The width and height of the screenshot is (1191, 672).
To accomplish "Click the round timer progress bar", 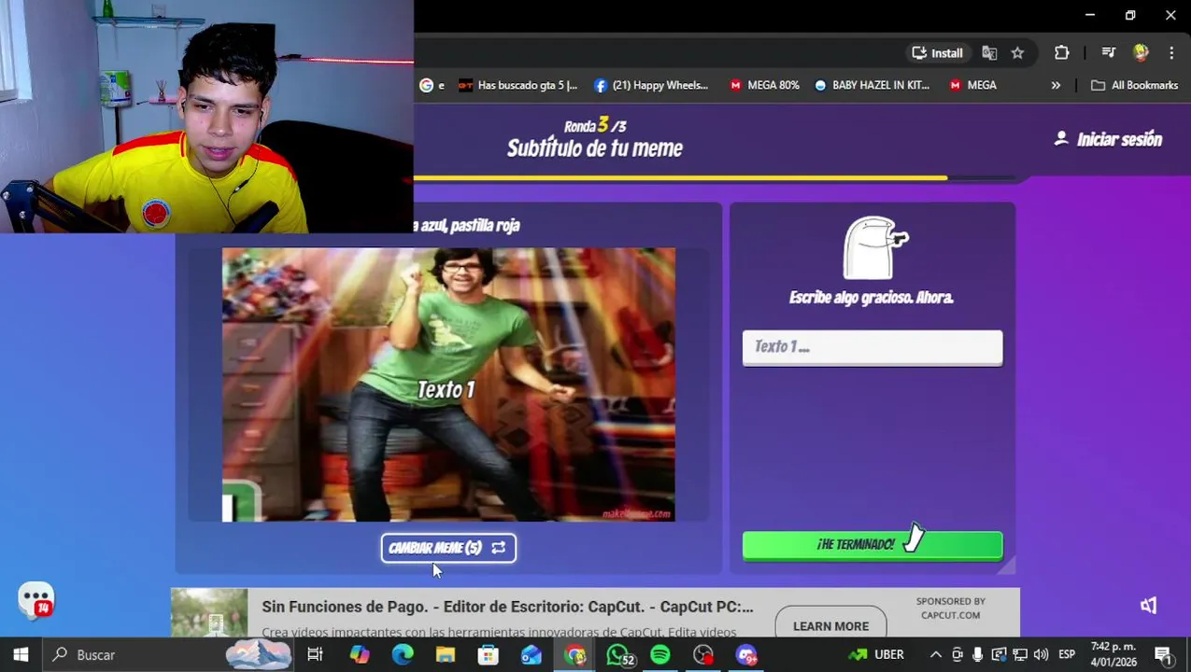I will tap(715, 177).
